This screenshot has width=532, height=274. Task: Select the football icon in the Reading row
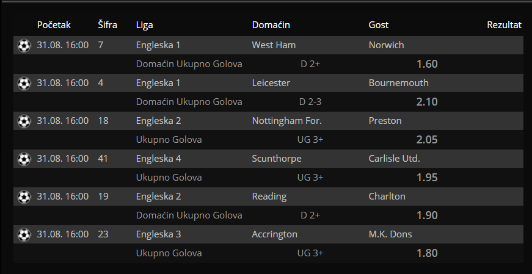tap(24, 196)
